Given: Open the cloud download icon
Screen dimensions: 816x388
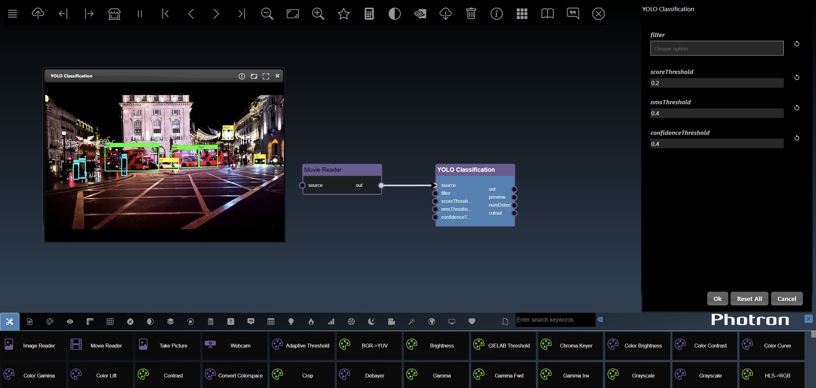Looking at the screenshot, I should tap(445, 14).
